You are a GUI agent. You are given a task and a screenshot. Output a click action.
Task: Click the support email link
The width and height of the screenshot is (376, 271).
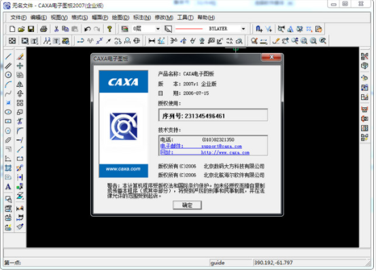[222, 147]
